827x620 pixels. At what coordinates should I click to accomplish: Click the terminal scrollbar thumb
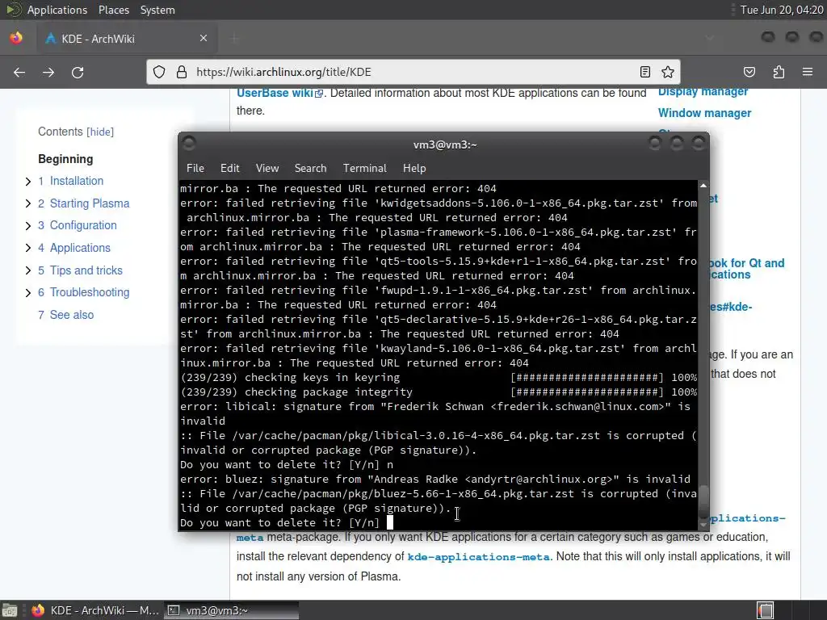[x=703, y=502]
